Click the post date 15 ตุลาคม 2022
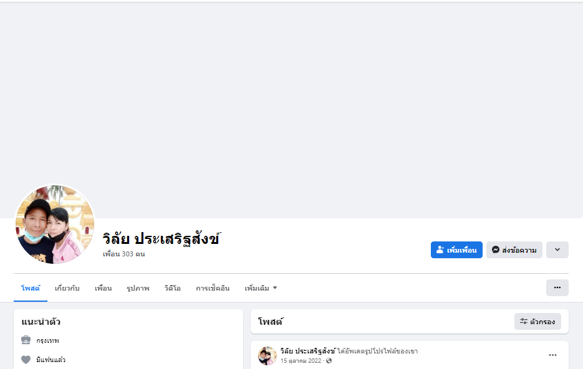This screenshot has height=369, width=583. 301,360
